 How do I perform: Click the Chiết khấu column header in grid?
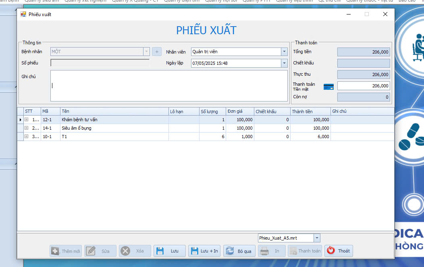pos(272,111)
